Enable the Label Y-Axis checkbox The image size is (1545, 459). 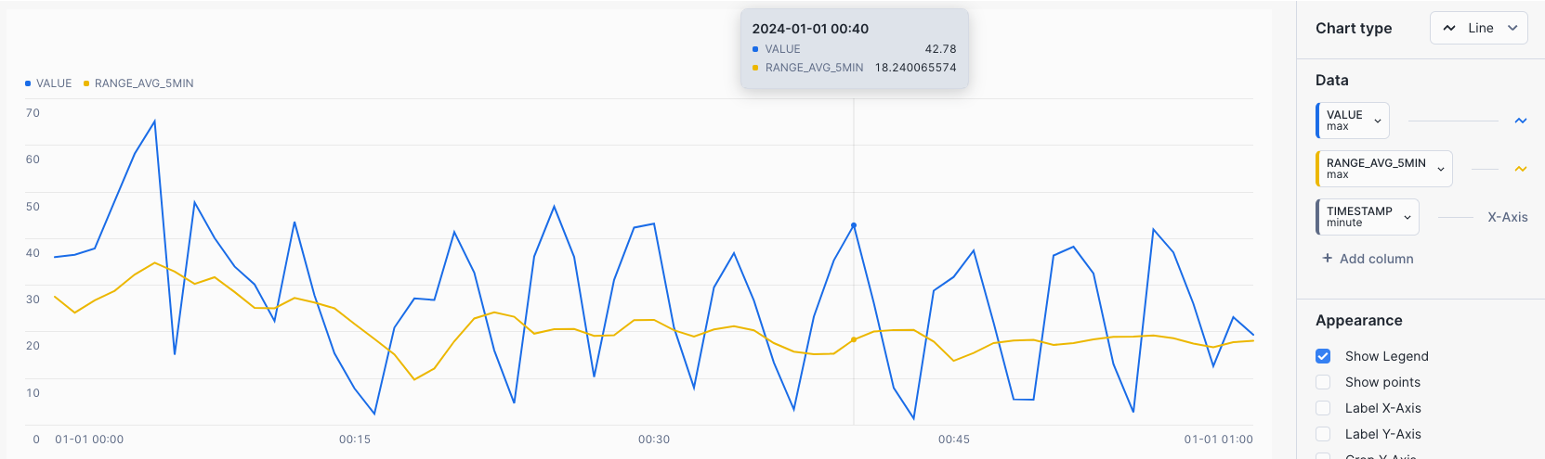[1323, 434]
